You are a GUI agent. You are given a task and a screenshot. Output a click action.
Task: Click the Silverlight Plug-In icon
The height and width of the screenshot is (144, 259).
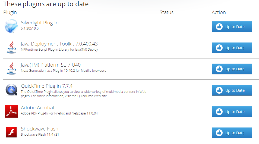coord(11,26)
